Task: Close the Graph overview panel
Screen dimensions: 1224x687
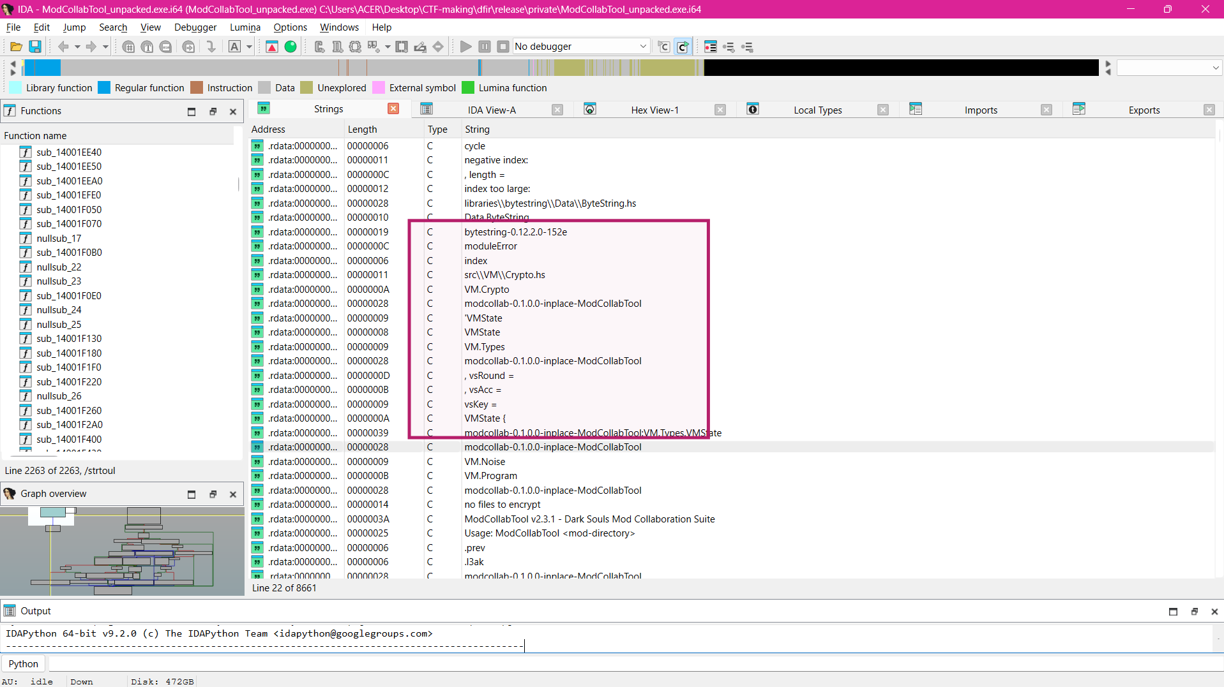Action: pos(233,494)
